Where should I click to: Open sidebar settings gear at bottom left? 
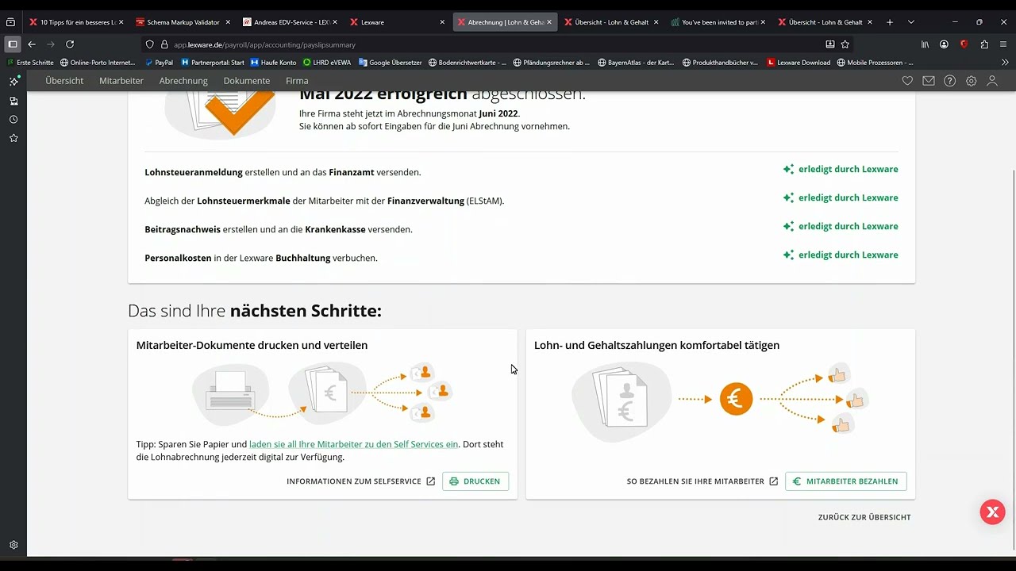13,545
